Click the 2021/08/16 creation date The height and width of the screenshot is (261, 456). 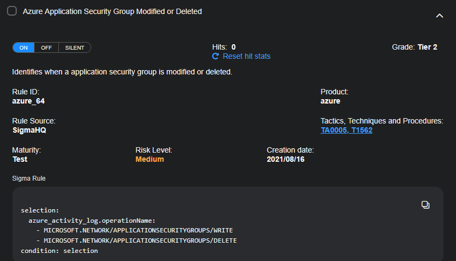click(285, 159)
